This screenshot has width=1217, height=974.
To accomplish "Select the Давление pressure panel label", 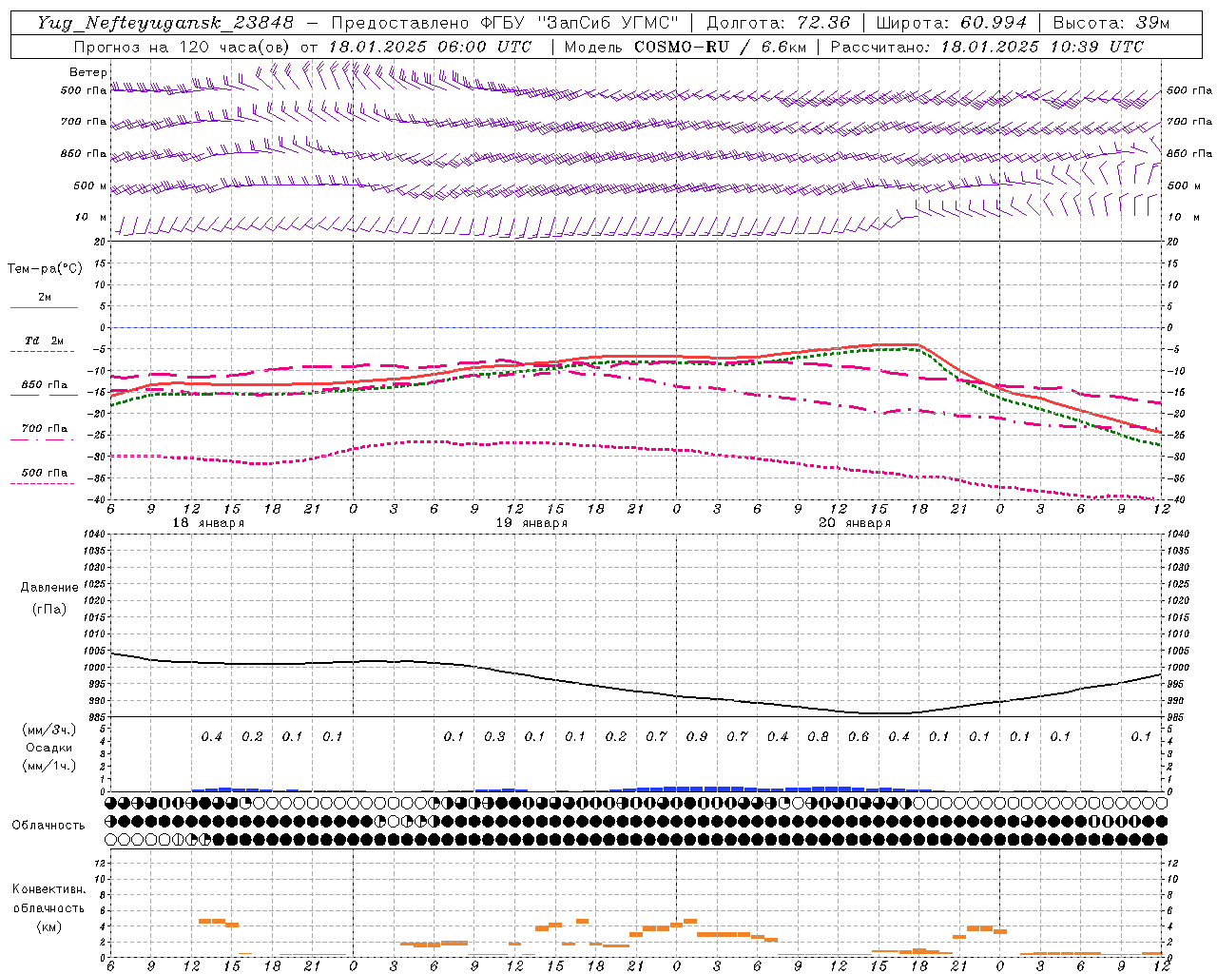I will click(49, 588).
